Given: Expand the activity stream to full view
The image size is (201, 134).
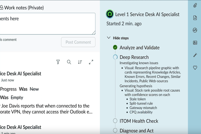Looking at the screenshot, I should pyautogui.click(x=91, y=62).
